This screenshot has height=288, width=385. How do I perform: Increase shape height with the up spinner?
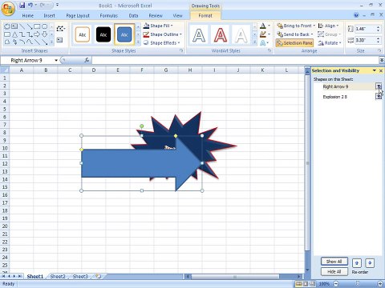(x=378, y=27)
